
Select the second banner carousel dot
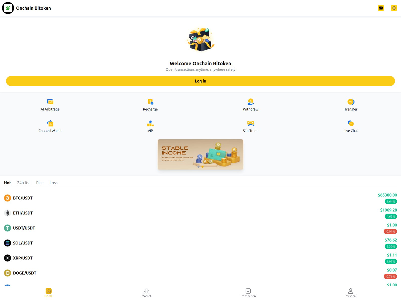[203, 167]
